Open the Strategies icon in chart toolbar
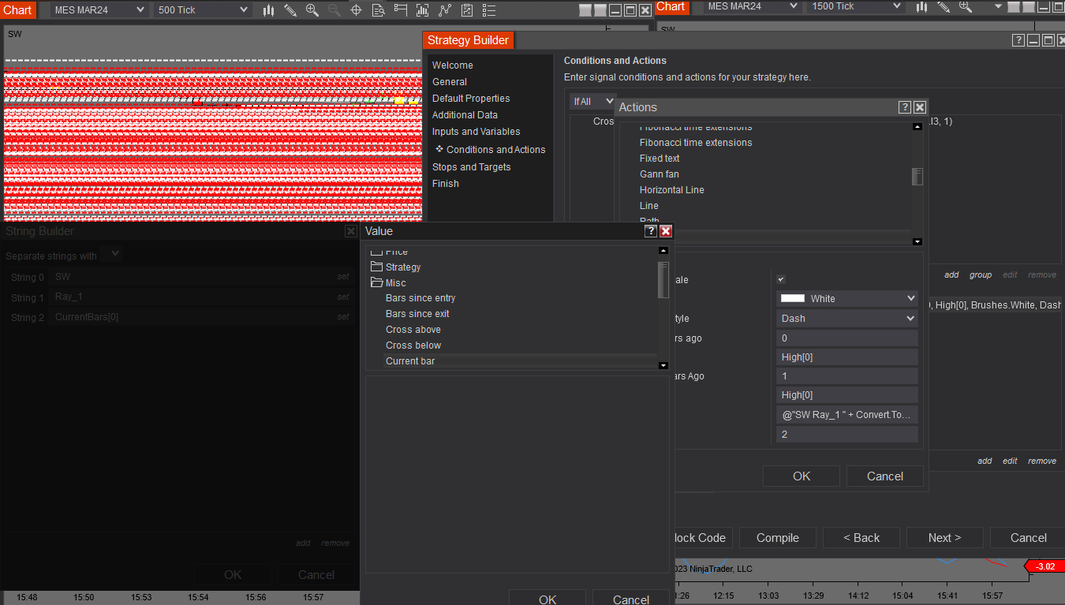The height and width of the screenshot is (605, 1065). coord(467,10)
